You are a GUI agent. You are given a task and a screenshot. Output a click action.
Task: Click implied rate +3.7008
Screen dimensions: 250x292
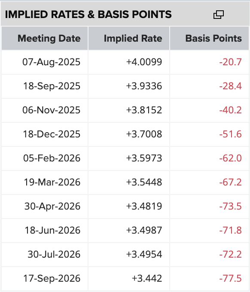144,134
